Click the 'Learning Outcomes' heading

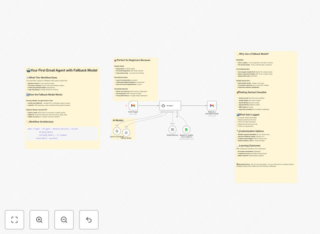(250, 146)
